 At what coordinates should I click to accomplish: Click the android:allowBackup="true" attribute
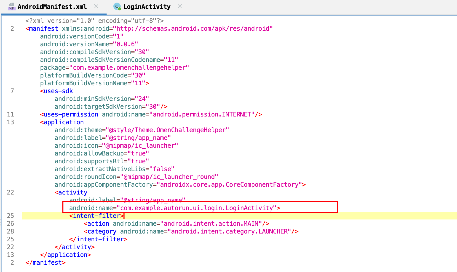click(102, 153)
